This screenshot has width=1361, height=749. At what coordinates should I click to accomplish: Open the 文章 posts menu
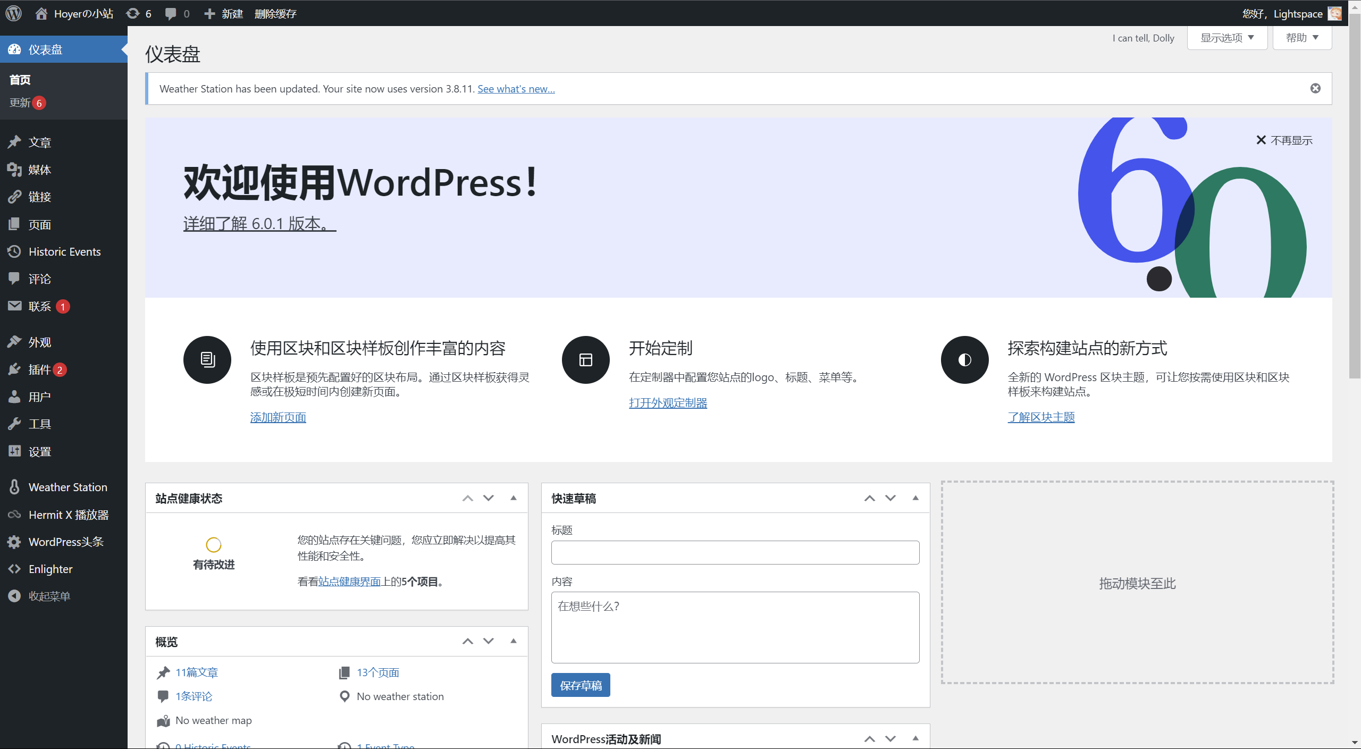click(64, 142)
